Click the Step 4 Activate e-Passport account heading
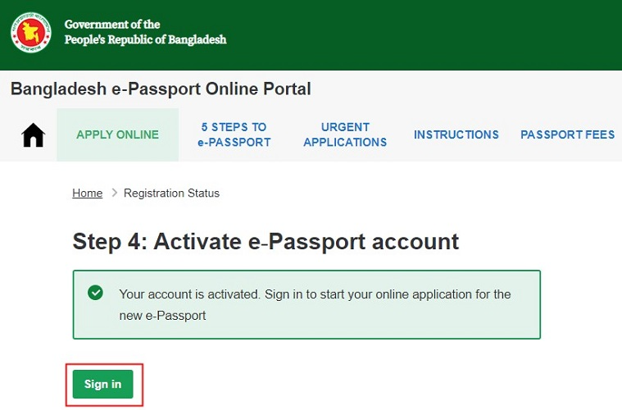Image resolution: width=622 pixels, height=410 pixels. 266,241
